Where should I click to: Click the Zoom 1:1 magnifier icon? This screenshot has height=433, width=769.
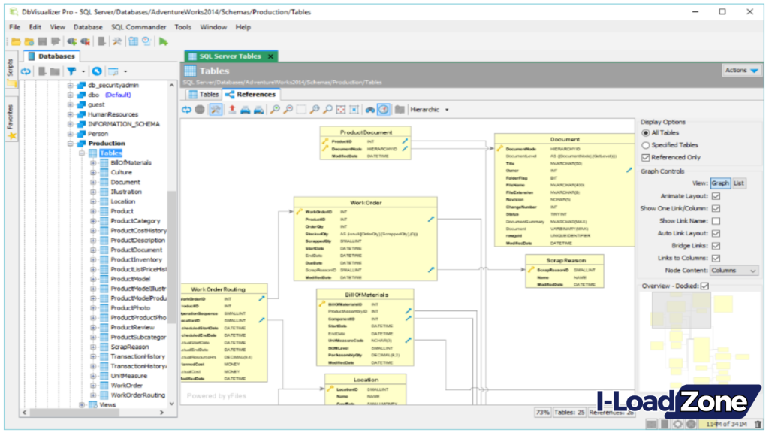tap(315, 110)
